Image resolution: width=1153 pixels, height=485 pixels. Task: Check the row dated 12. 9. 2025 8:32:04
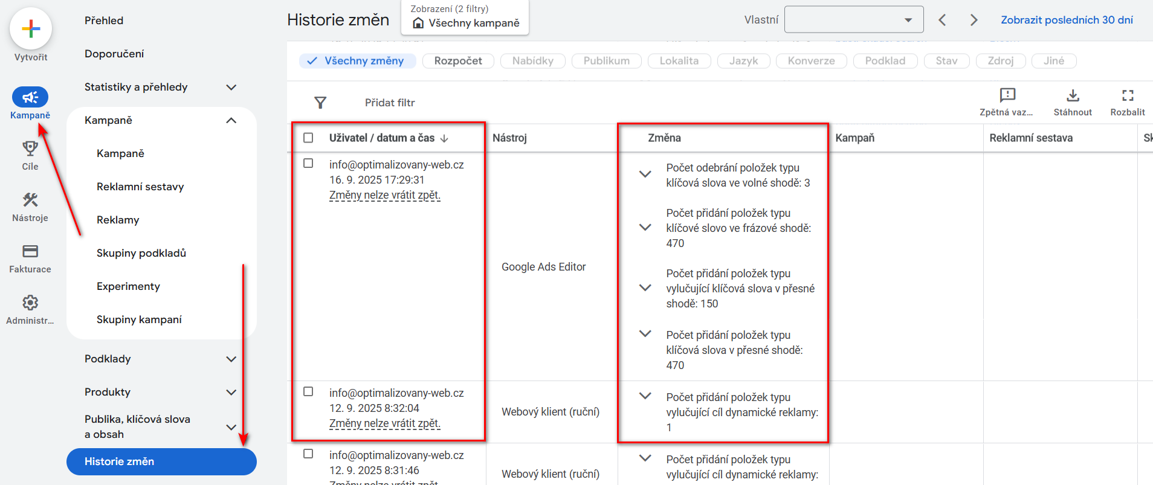(308, 391)
